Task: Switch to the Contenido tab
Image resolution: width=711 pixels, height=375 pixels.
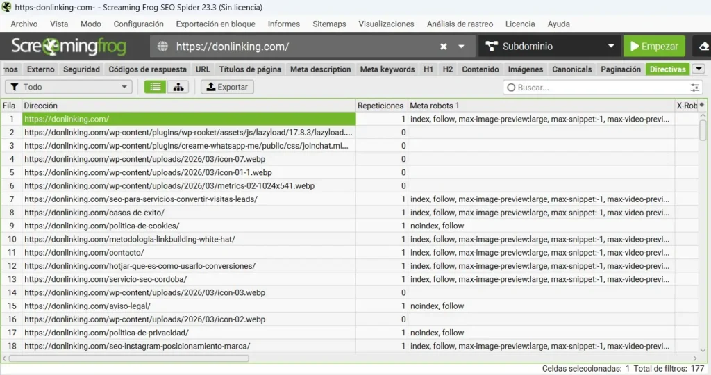Action: point(480,69)
